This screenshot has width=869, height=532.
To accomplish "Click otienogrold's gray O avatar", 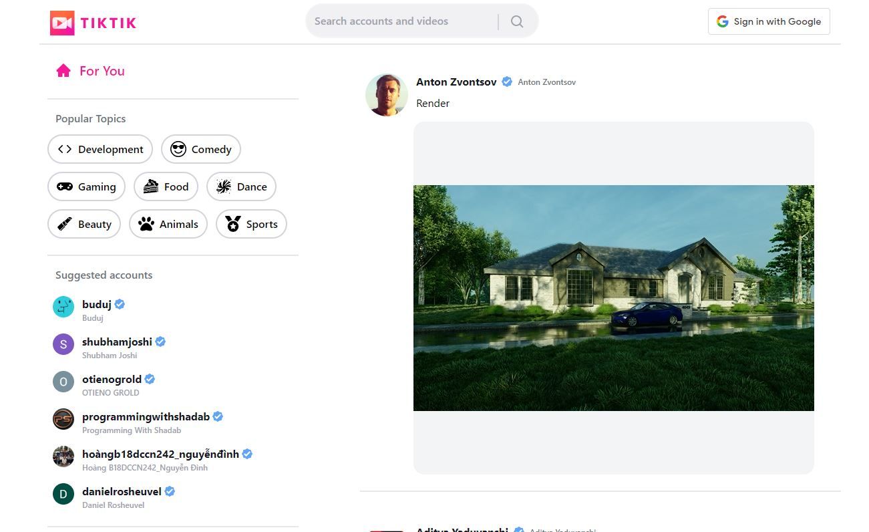I will pyautogui.click(x=63, y=382).
